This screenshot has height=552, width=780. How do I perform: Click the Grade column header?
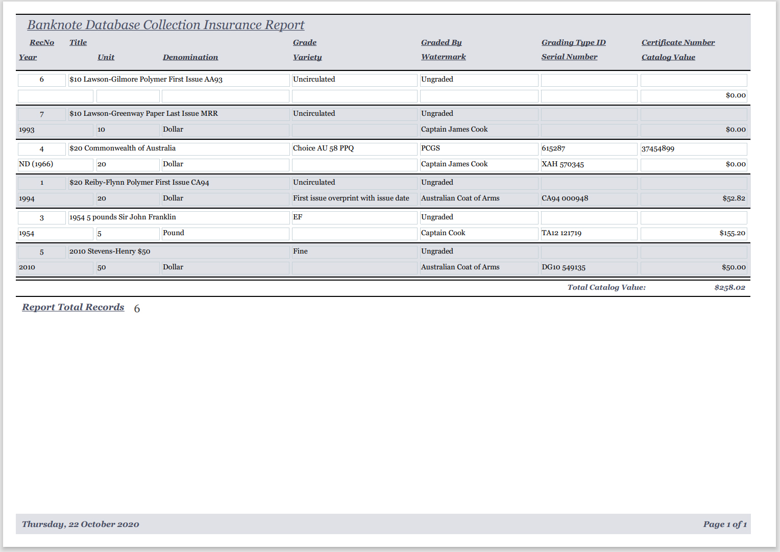pos(305,42)
